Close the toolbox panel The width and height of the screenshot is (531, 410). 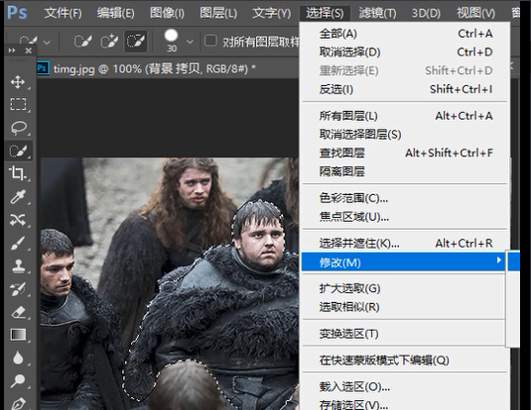(x=29, y=51)
